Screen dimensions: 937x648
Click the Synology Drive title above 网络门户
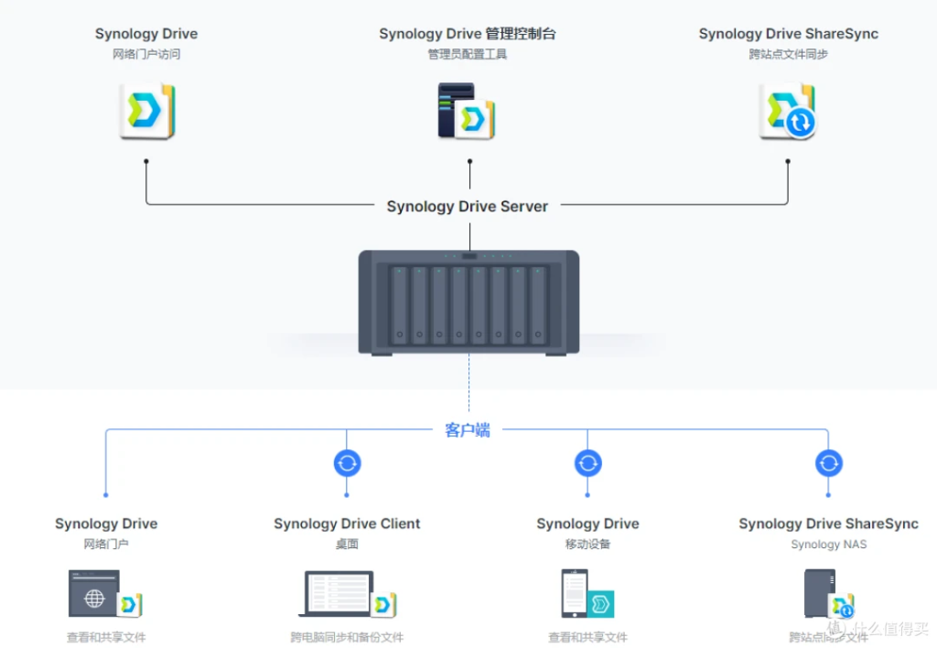(106, 524)
